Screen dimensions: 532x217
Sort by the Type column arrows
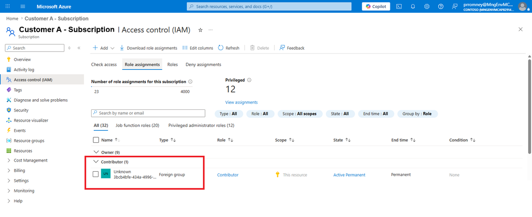click(173, 140)
